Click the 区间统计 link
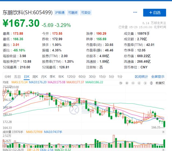Image resolution: width=172 pixels, height=151 pixels. [x=141, y=77]
